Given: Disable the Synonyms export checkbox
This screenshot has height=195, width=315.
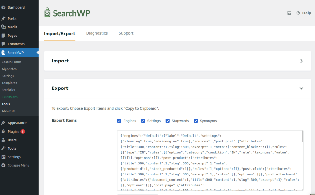Looking at the screenshot, I should pos(196,121).
